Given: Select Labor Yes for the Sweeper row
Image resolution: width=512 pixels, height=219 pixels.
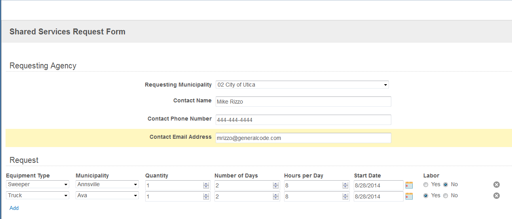Looking at the screenshot, I should pos(426,185).
